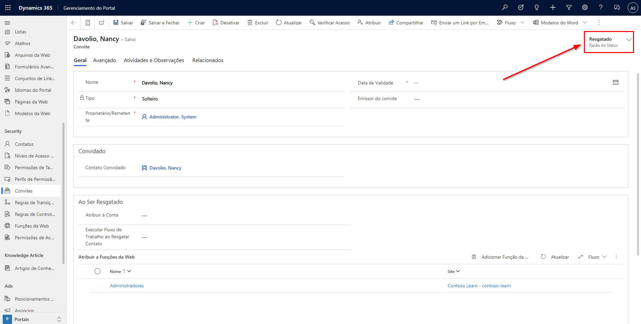Open the Davolio, Nancy invited contact link

(x=165, y=168)
